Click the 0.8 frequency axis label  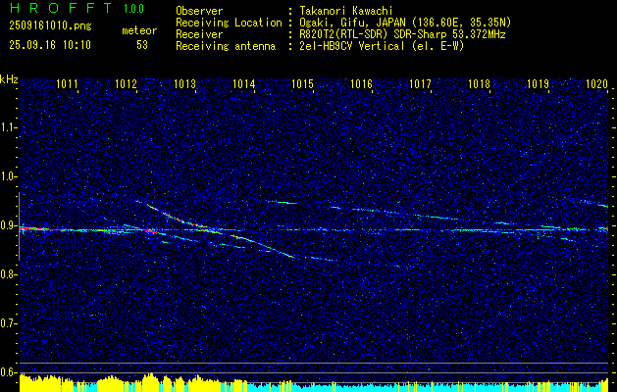(7, 274)
